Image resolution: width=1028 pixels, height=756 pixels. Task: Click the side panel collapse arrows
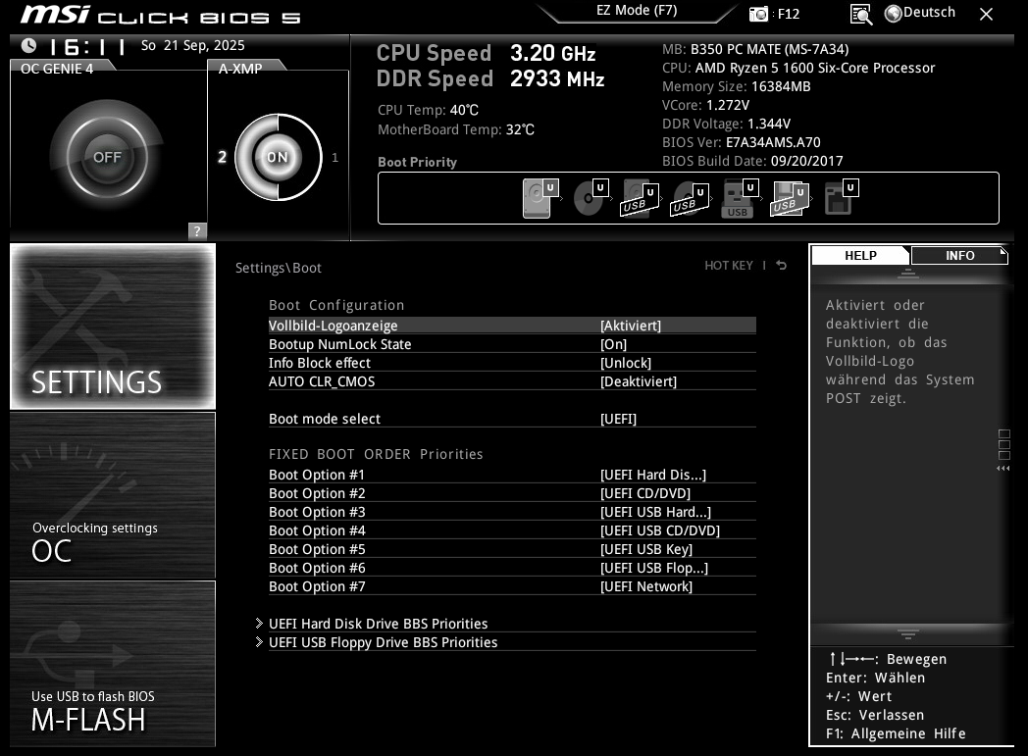click(1003, 469)
